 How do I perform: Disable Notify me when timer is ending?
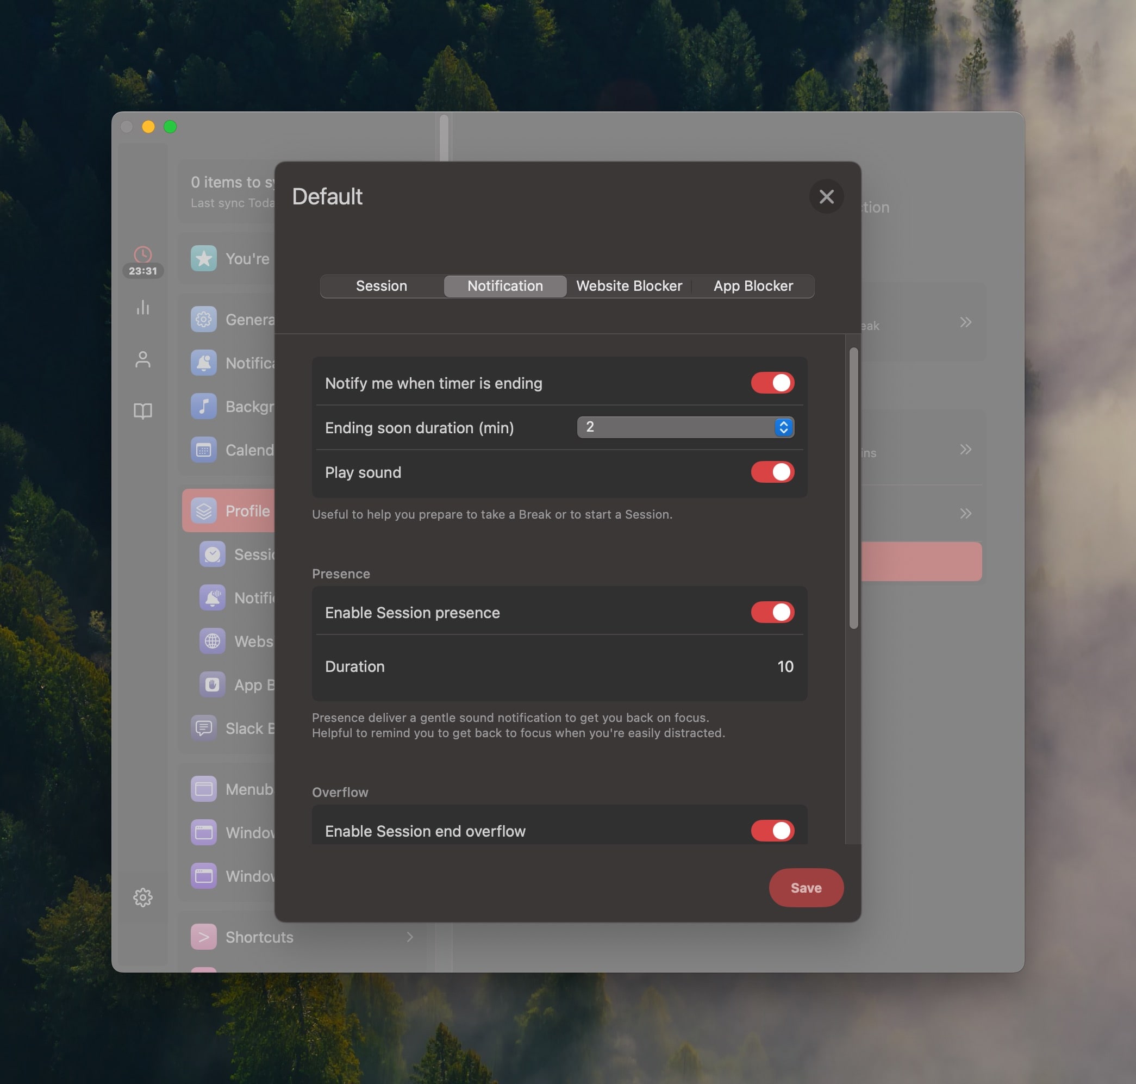772,383
